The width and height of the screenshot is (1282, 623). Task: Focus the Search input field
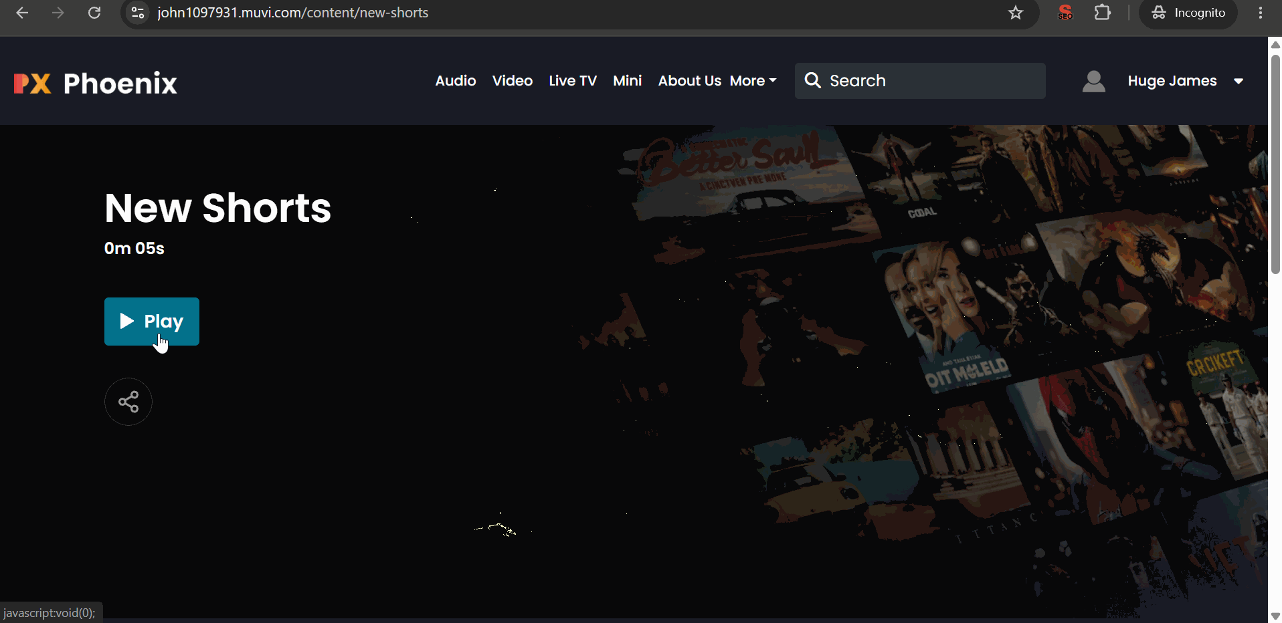920,81
